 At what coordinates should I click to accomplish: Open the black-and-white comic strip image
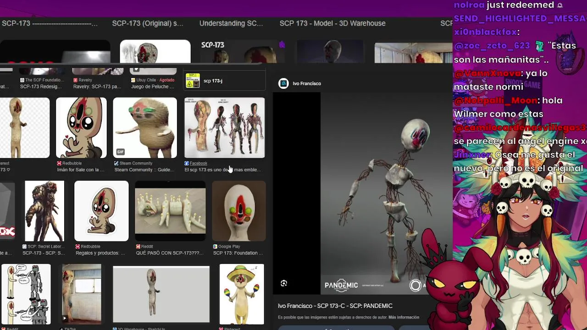pyautogui.click(x=26, y=294)
